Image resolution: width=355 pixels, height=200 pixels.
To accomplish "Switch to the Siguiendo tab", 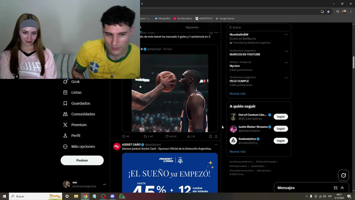I will click(x=192, y=27).
